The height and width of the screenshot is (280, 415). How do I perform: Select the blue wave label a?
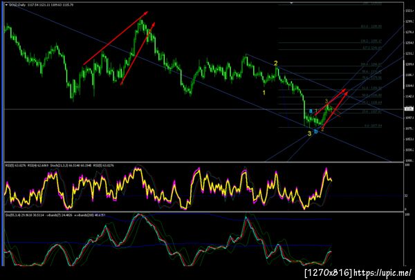[311, 111]
